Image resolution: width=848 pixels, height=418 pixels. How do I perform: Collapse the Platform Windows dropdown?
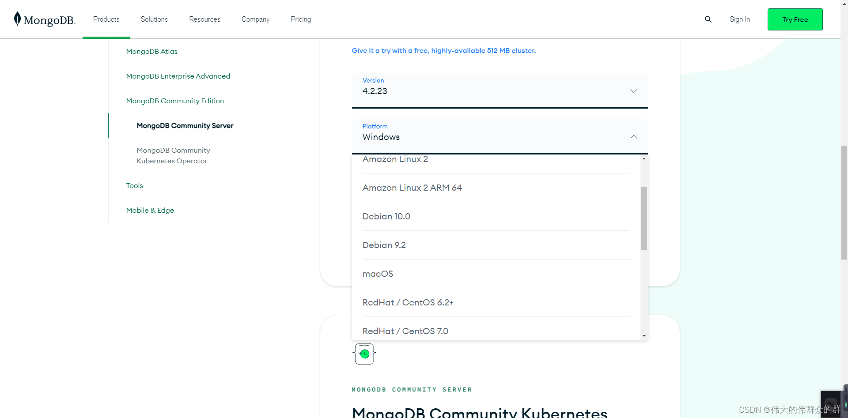point(500,136)
